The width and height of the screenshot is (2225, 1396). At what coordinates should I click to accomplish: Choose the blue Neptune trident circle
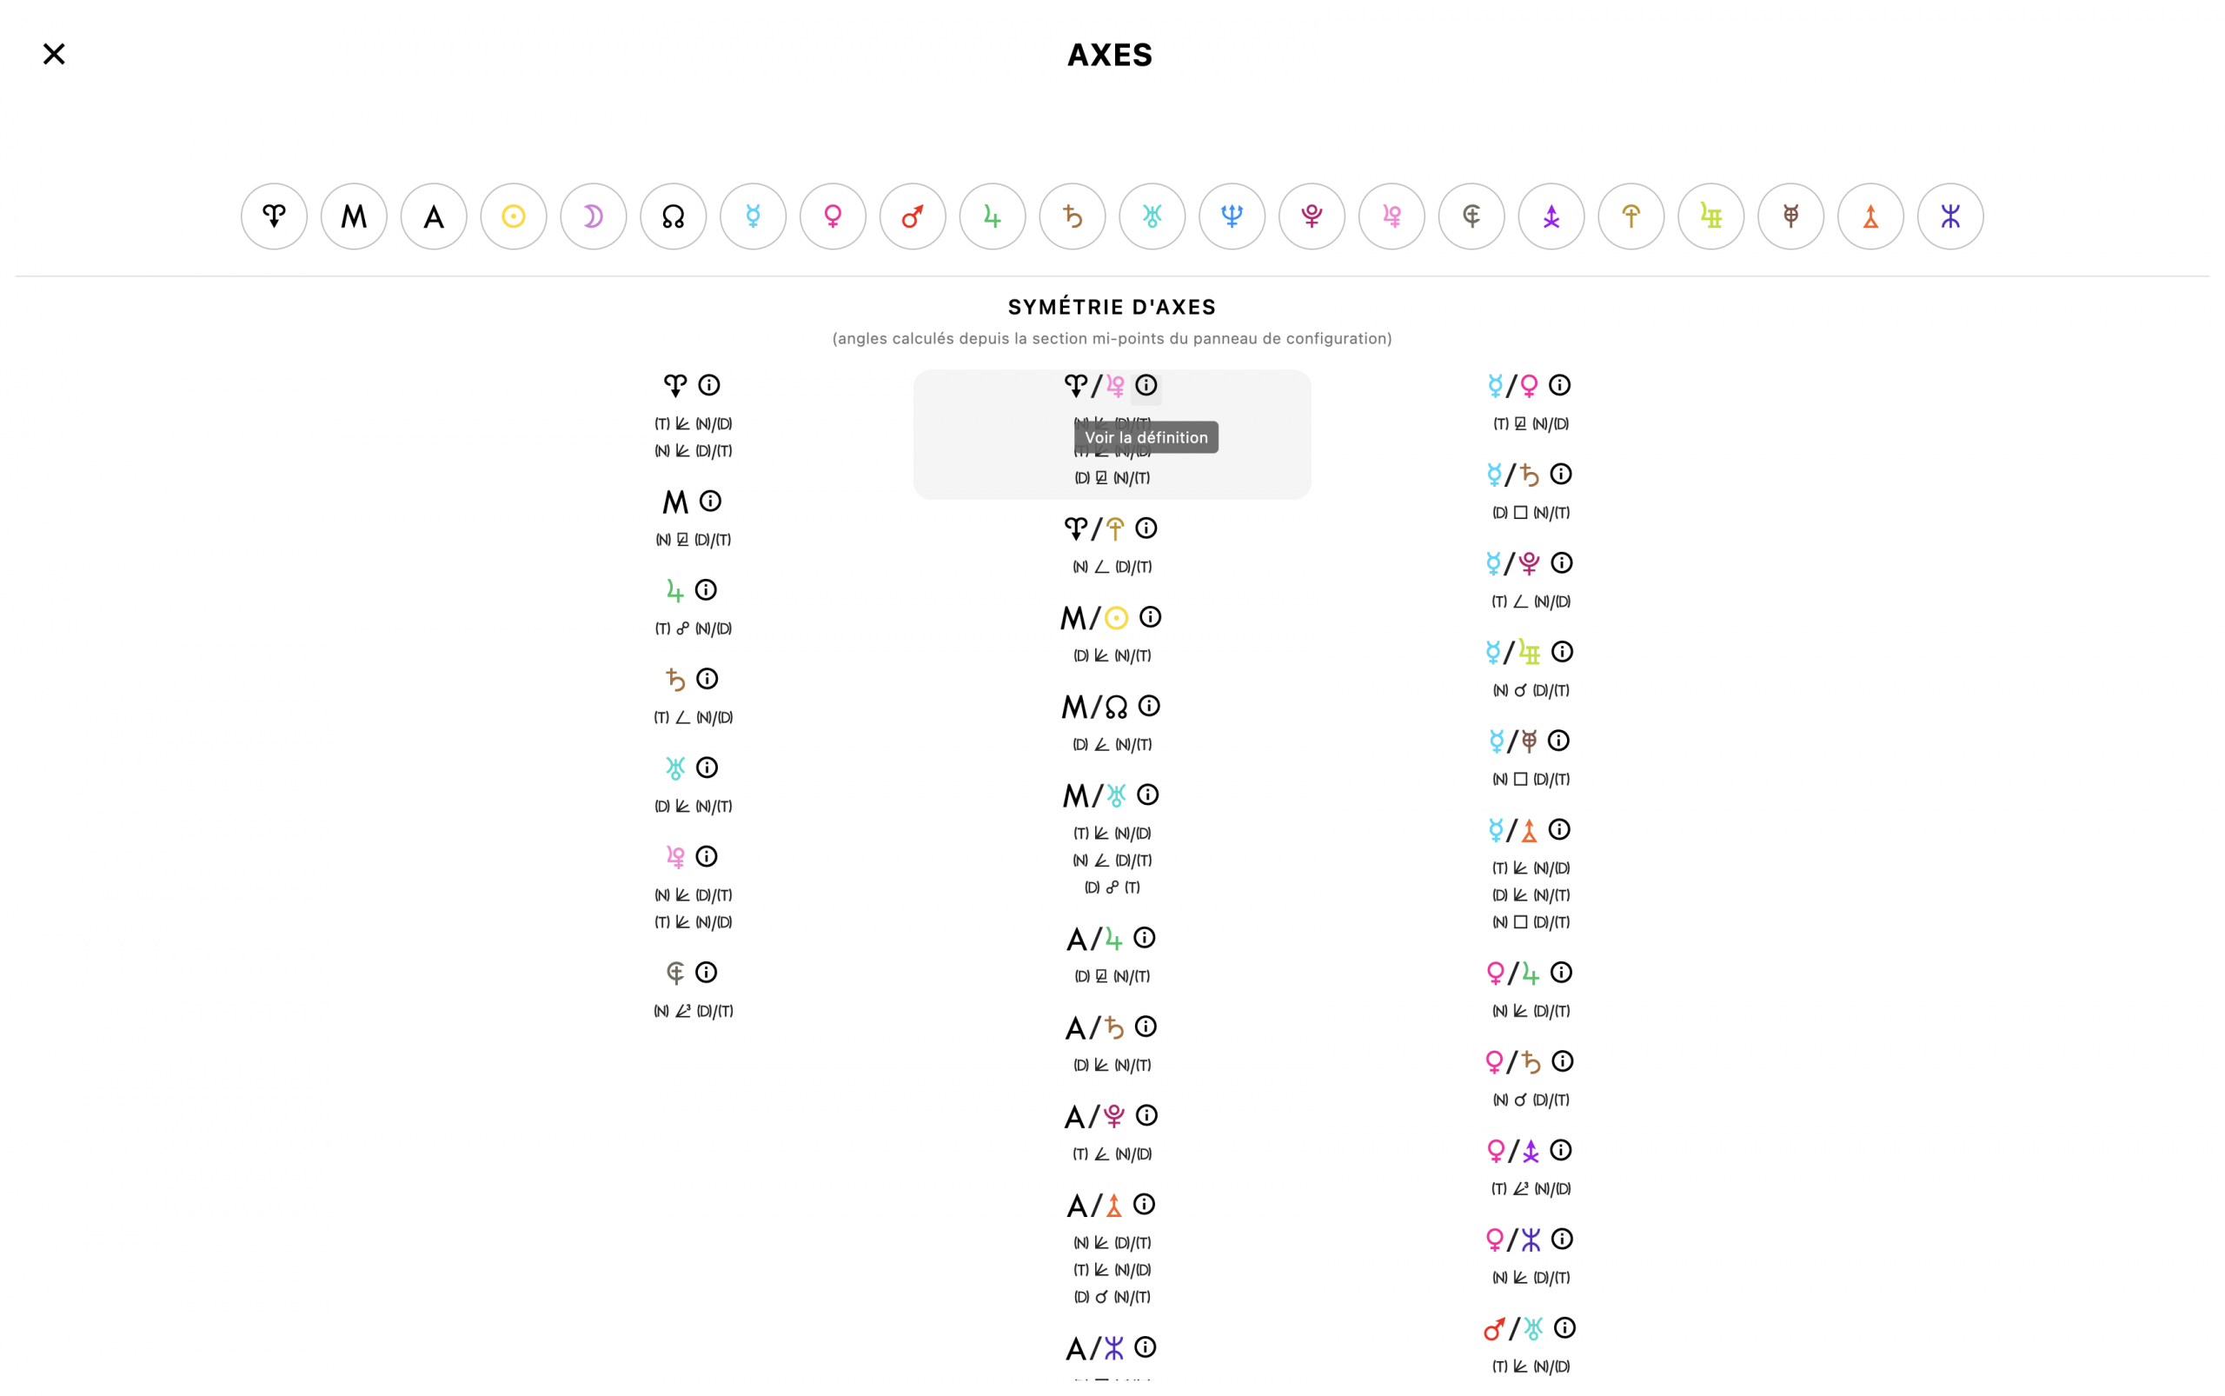1232,216
